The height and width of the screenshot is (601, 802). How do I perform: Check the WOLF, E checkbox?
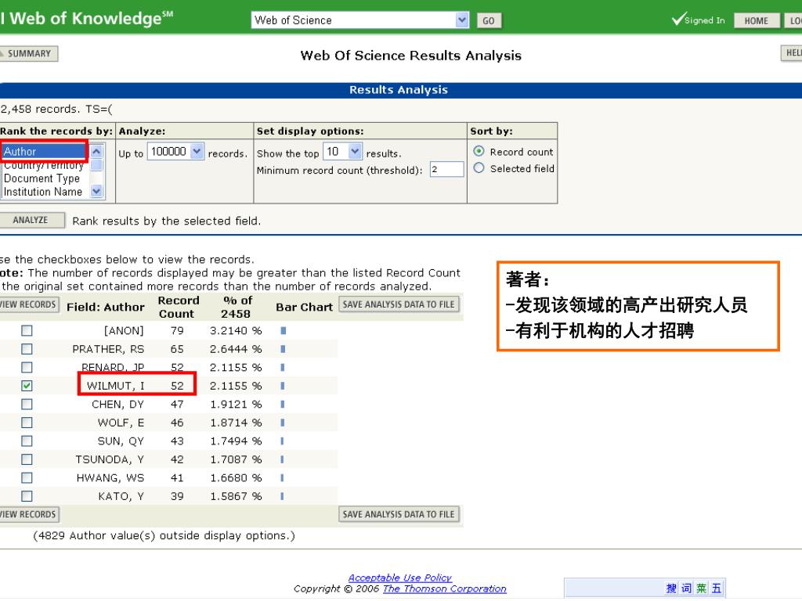coord(27,423)
